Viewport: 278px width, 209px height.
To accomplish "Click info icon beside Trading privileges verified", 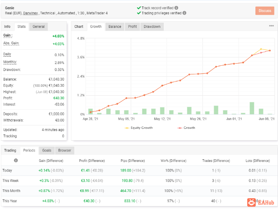I will tap(184, 13).
